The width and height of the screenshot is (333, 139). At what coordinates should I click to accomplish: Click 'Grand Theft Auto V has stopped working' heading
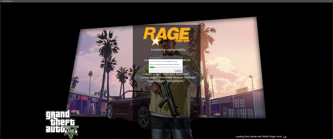(x=163, y=61)
